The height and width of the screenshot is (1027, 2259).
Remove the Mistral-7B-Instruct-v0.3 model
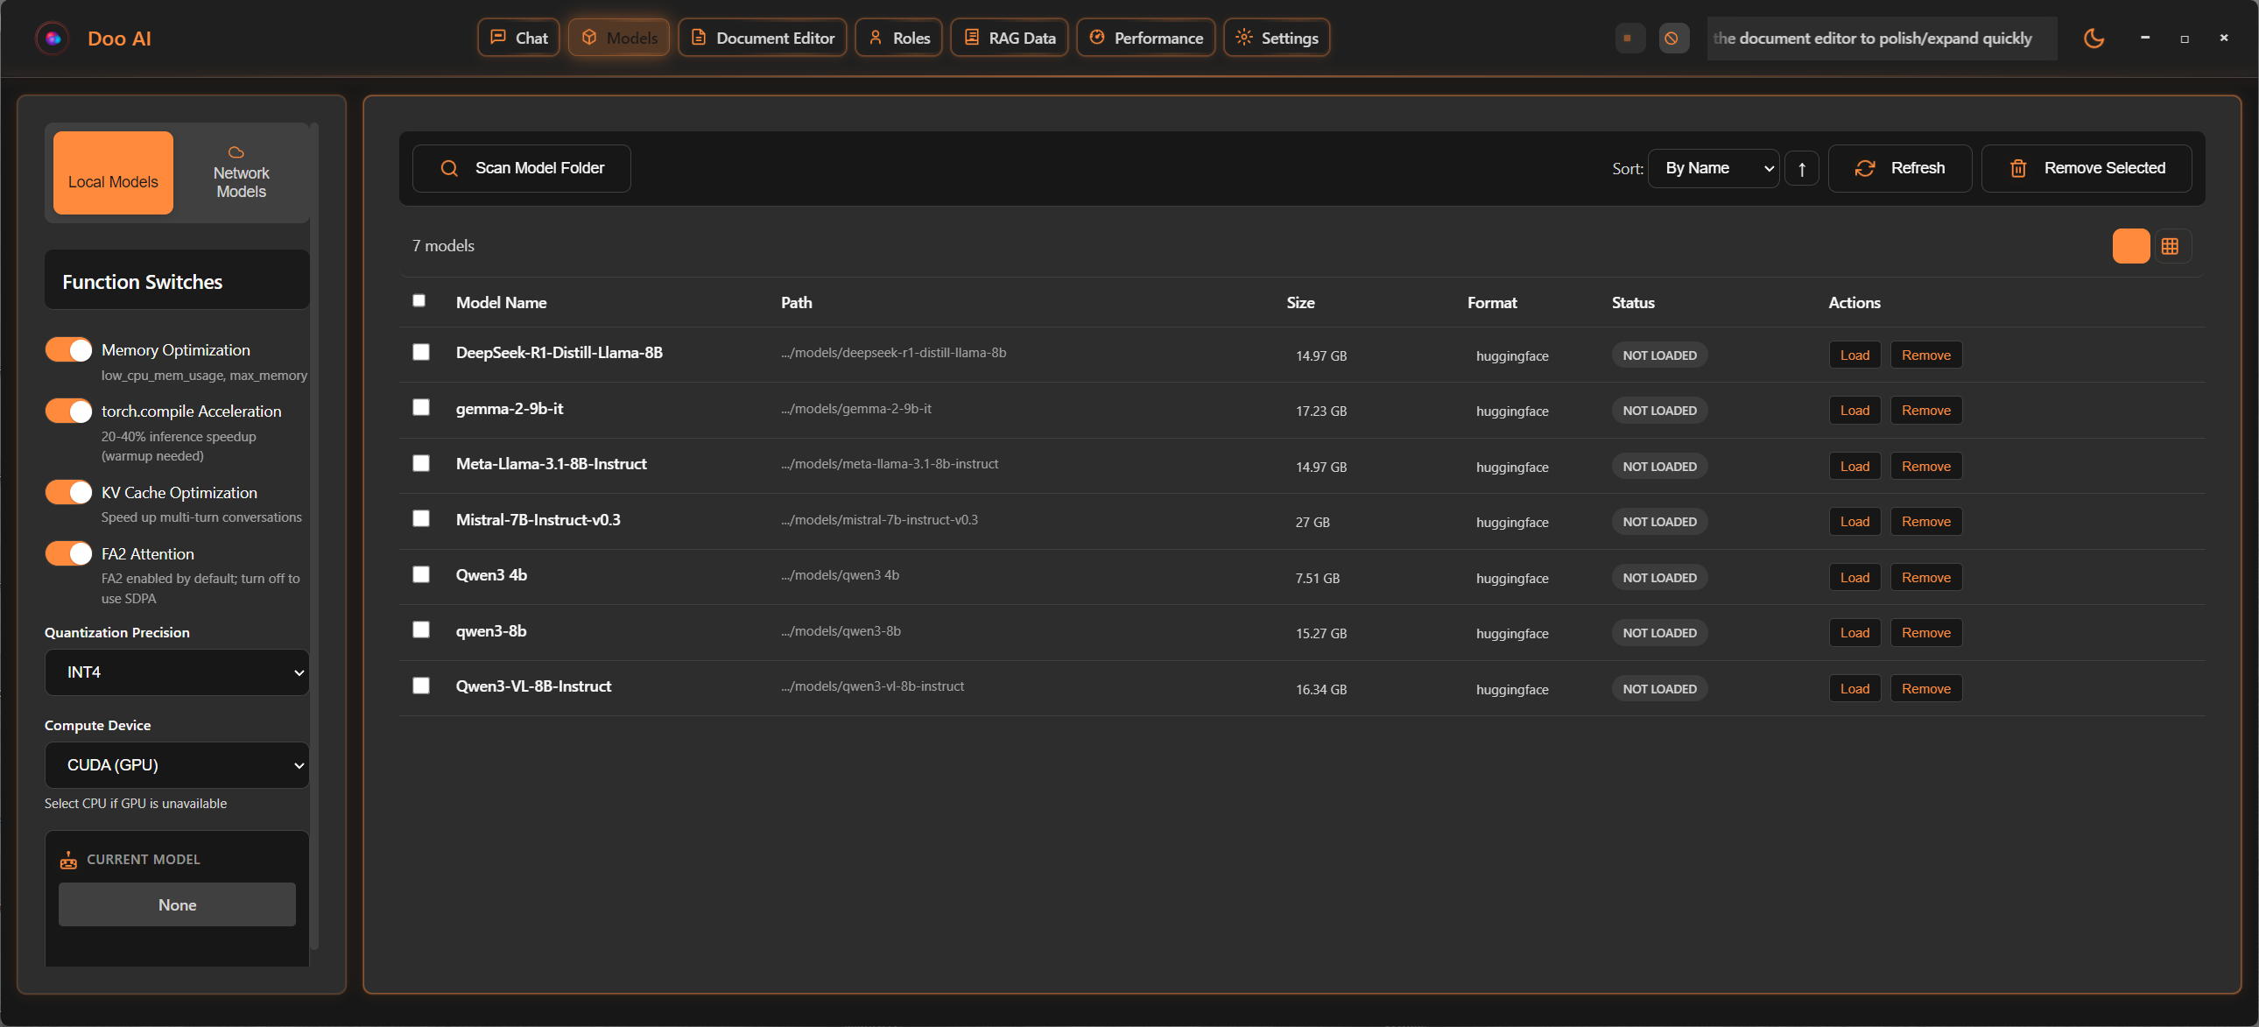coord(1925,521)
